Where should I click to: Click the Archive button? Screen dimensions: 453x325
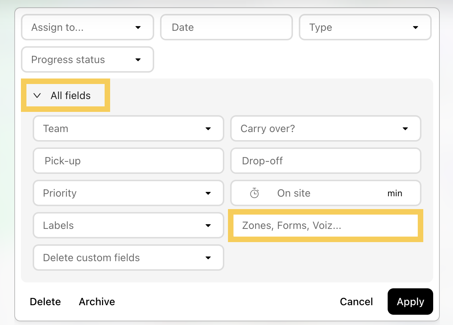(x=97, y=302)
